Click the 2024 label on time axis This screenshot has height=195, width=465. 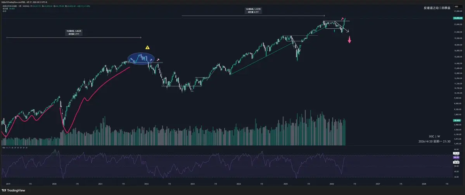(x=239, y=184)
